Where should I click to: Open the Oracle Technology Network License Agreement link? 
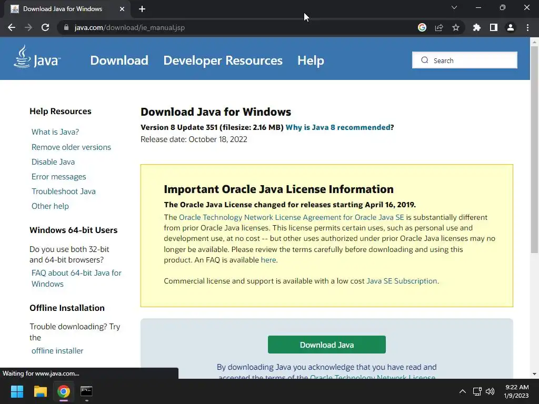pyautogui.click(x=292, y=217)
